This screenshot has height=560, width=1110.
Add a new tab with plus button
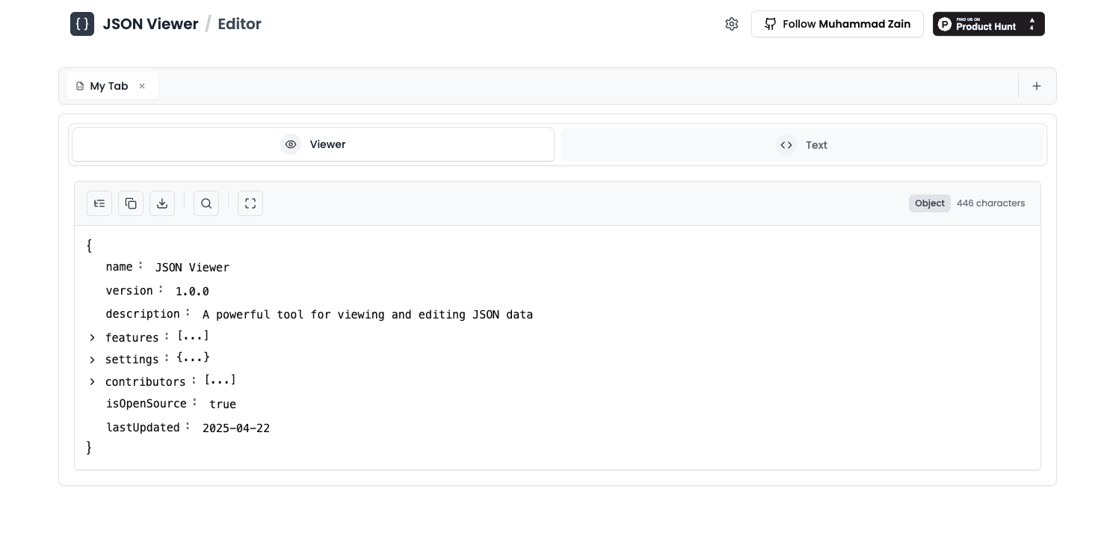click(1037, 86)
